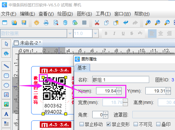
Task: Decrease the 角度 angle value
Action: pos(106,117)
